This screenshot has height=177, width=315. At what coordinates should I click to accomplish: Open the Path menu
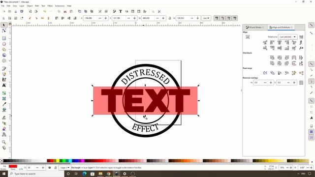click(37, 6)
